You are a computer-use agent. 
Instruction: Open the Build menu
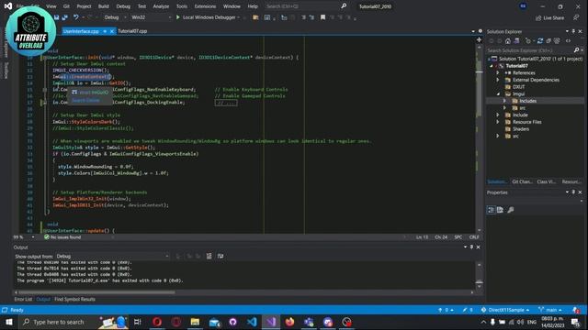(104, 6)
